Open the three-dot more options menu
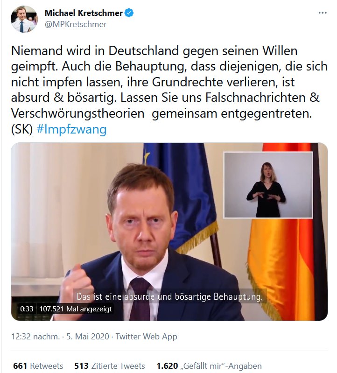 (323, 13)
